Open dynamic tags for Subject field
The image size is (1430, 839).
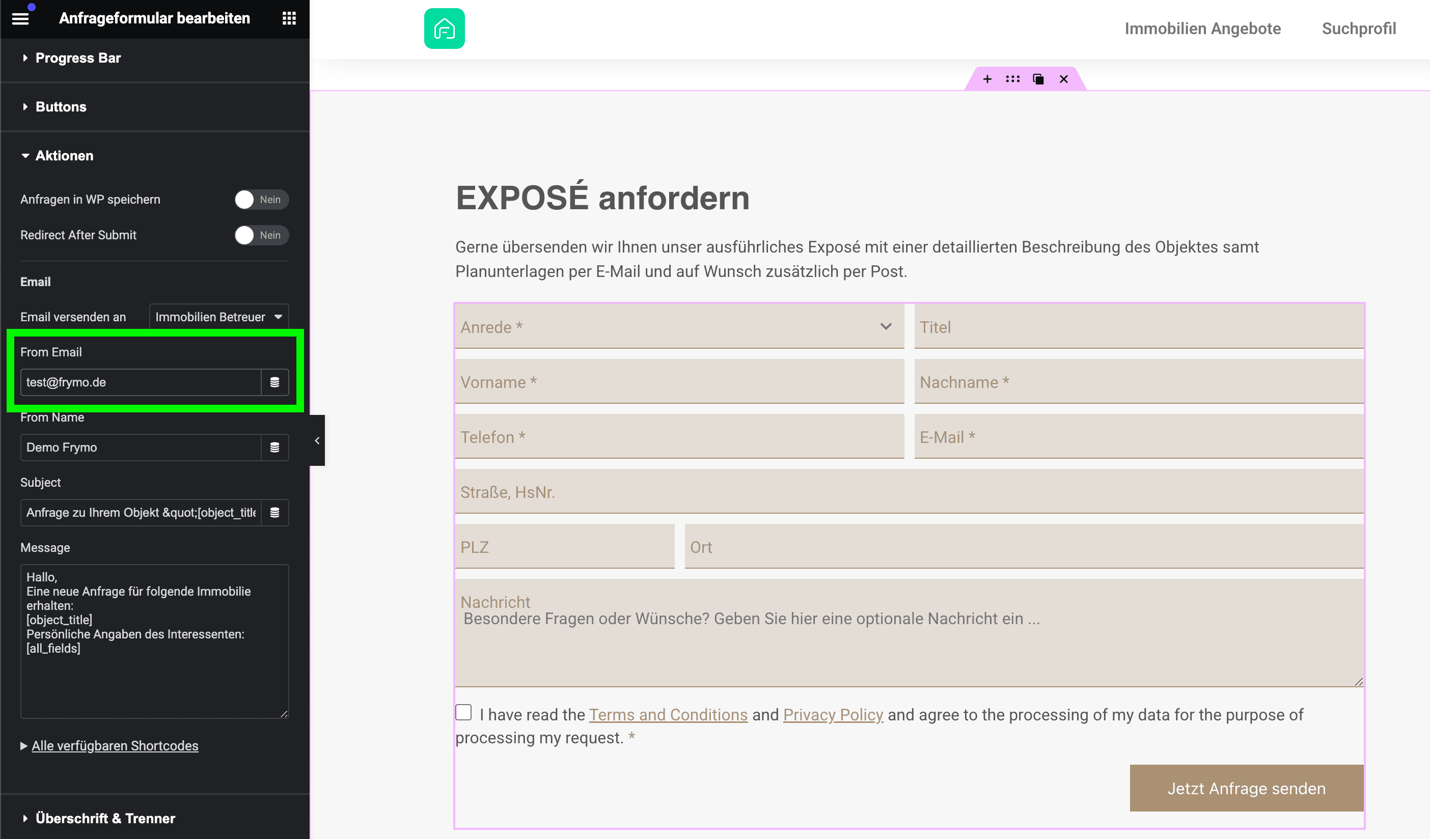pos(274,513)
